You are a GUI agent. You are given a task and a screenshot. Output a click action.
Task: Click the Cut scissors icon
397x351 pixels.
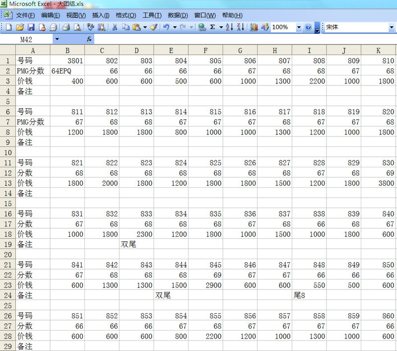click(x=115, y=27)
